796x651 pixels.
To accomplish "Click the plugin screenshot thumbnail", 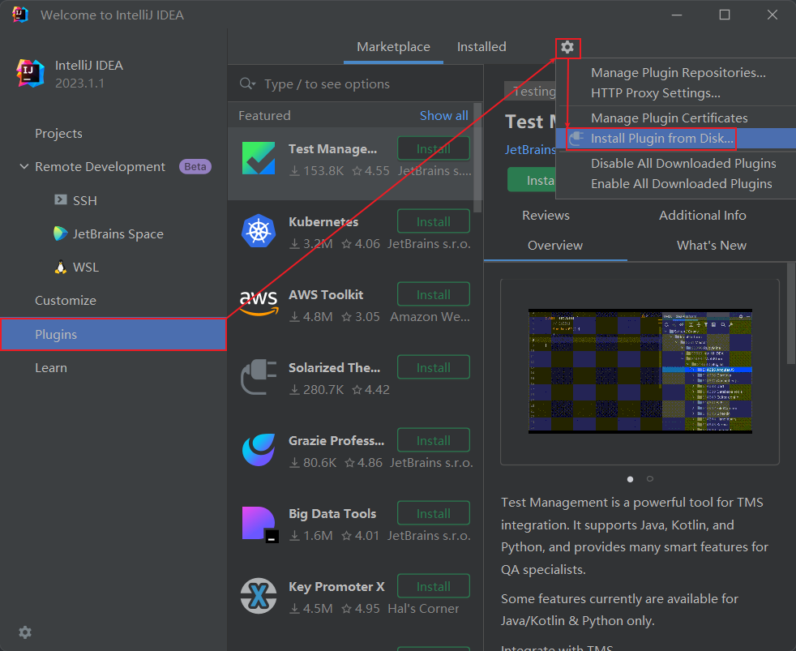I will [640, 371].
